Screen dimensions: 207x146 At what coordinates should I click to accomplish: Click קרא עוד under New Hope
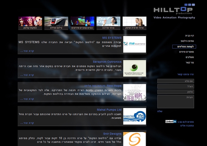(x=27, y=99)
